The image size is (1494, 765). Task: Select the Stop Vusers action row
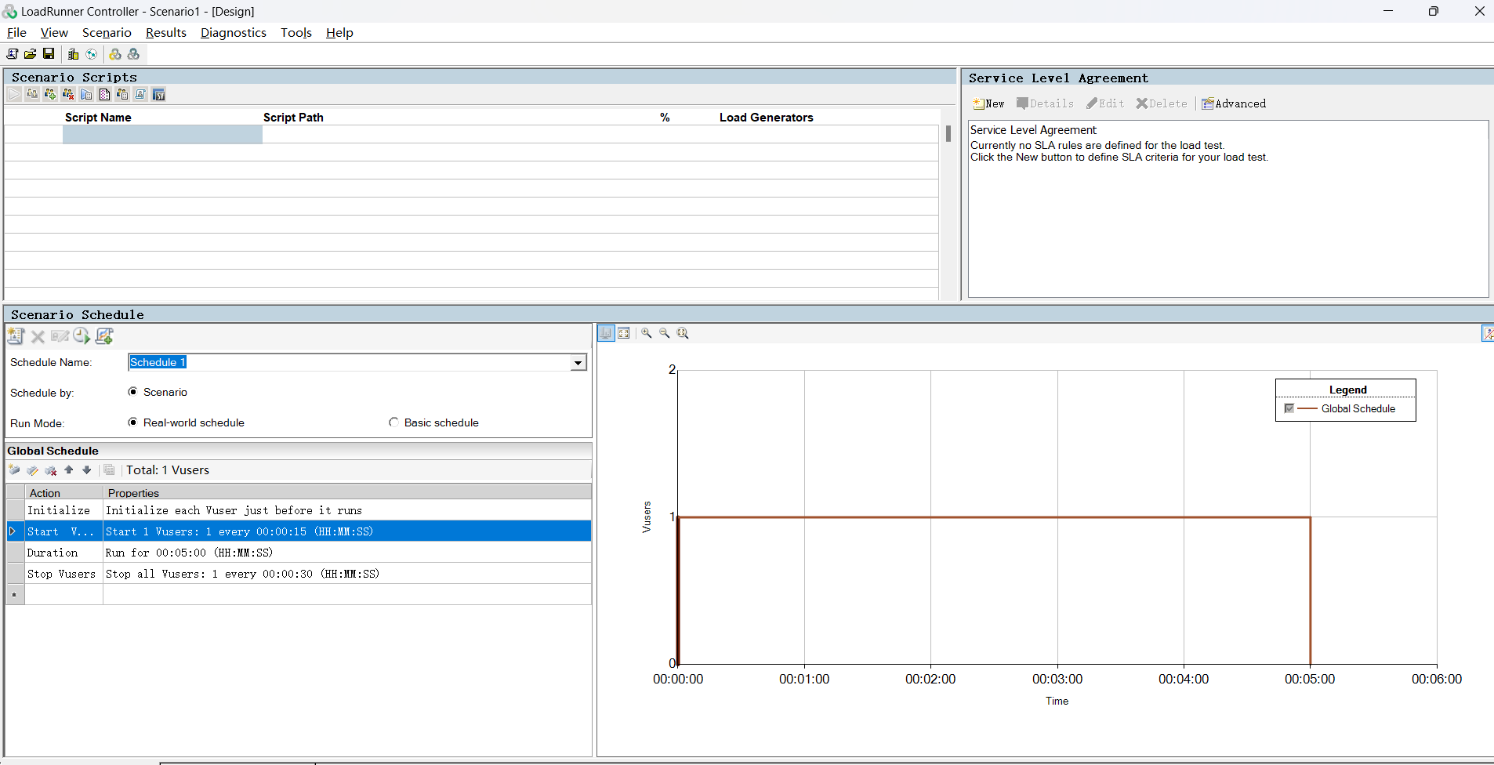click(x=299, y=574)
